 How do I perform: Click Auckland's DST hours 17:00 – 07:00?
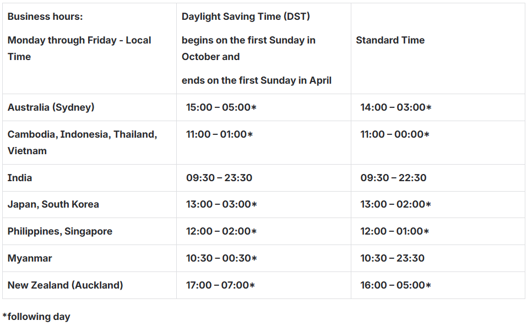coord(220,285)
